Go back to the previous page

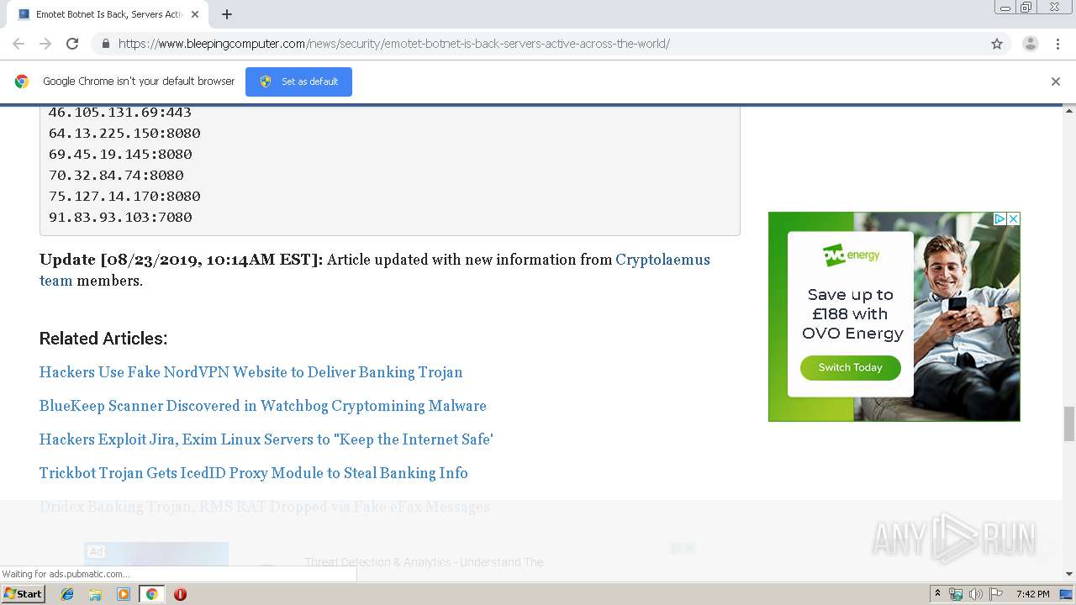(x=18, y=44)
